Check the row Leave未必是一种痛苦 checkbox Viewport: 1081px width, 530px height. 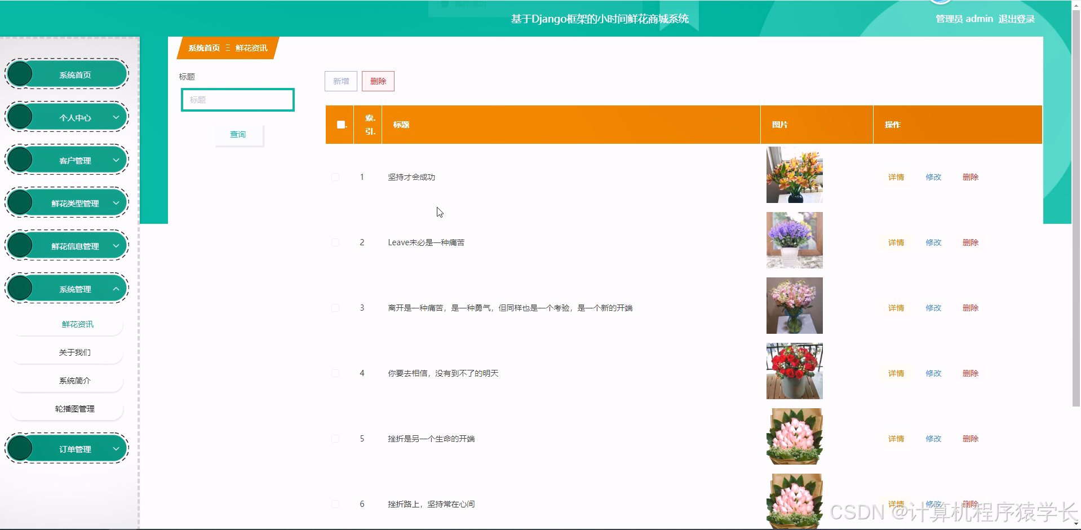pos(335,242)
